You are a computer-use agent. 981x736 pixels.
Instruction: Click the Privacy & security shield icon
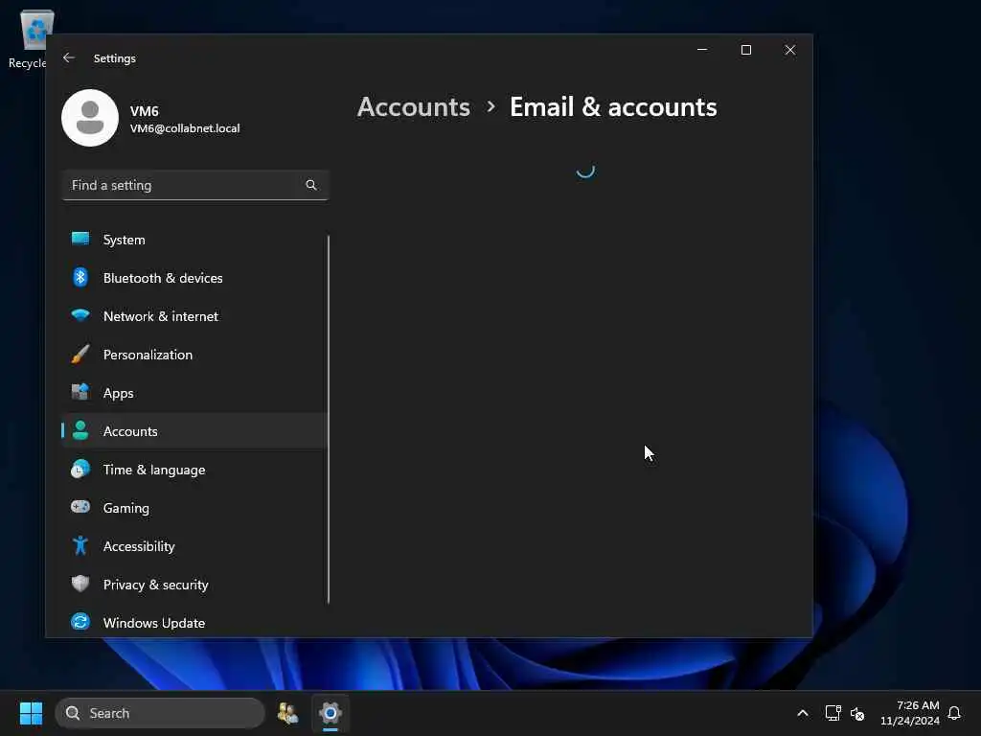[80, 584]
